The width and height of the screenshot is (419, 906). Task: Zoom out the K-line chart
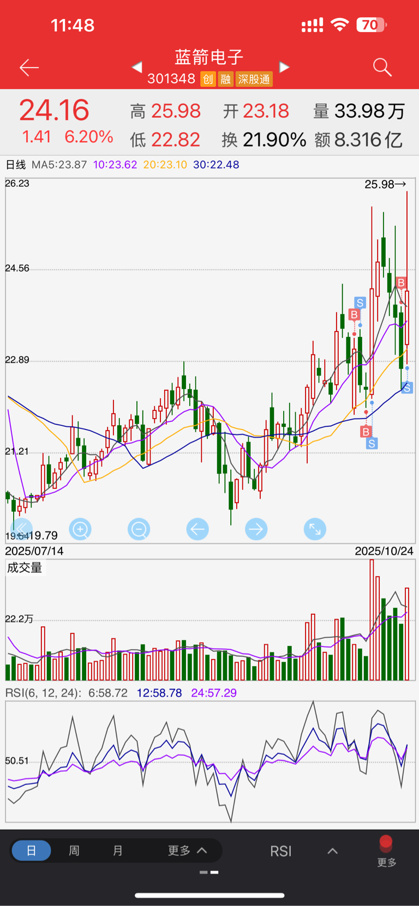139,529
